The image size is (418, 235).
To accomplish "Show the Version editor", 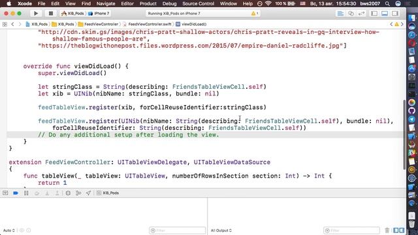I will (361, 13).
